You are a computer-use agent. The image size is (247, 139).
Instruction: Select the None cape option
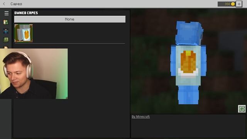pyautogui.click(x=70, y=19)
